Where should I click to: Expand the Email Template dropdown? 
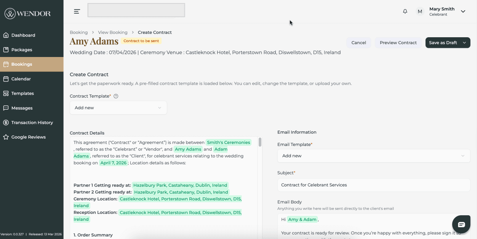pyautogui.click(x=372, y=156)
